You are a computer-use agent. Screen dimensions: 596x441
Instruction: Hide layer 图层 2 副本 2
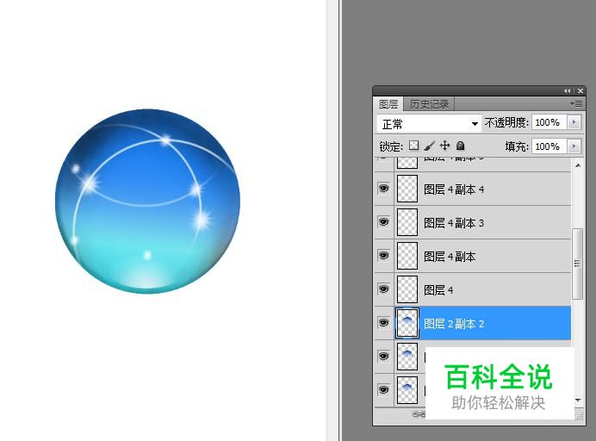coord(384,322)
